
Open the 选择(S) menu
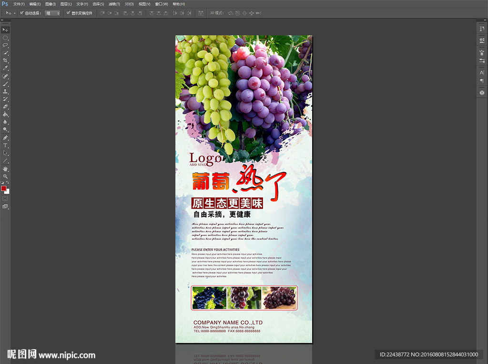(98, 4)
